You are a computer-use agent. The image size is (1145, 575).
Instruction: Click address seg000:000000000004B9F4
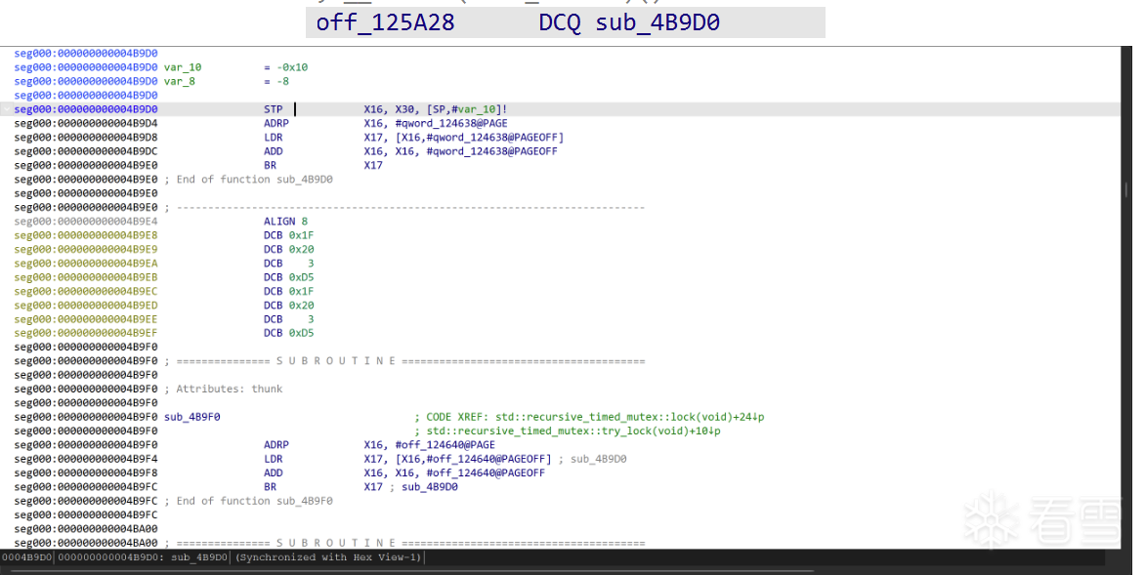click(x=85, y=459)
